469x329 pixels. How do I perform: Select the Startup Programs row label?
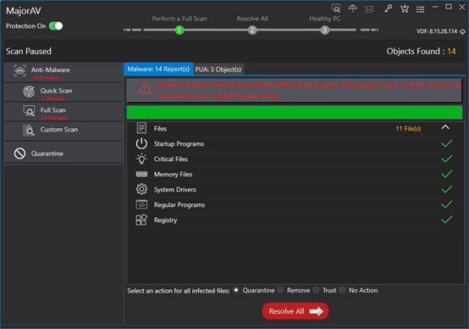pos(179,144)
